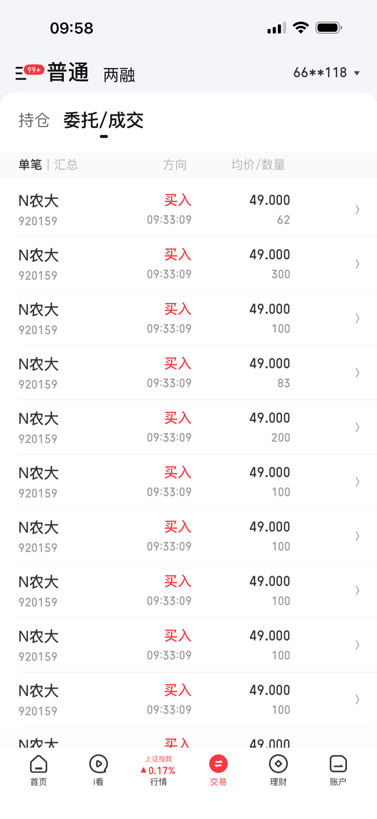377x819 pixels.
Task: Tap the 均价/数量 column header
Action: 258,165
